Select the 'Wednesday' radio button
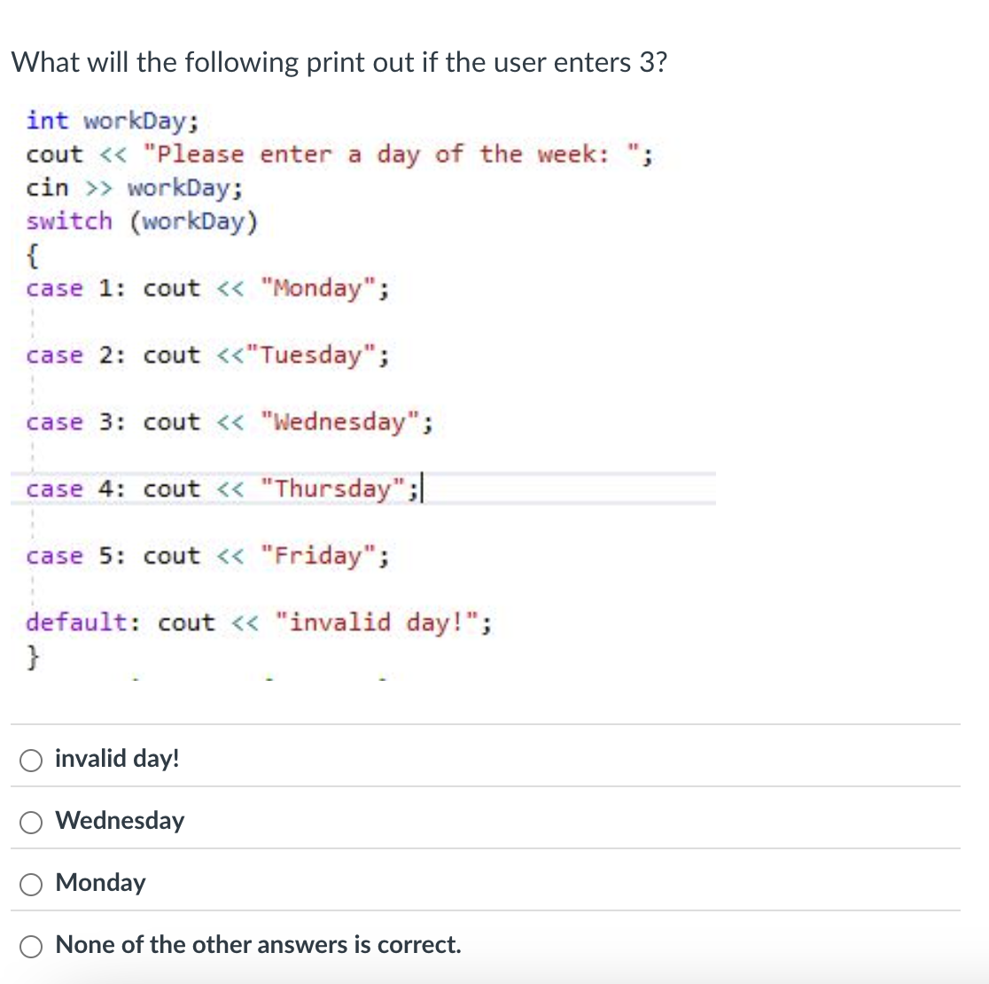989x984 pixels. point(31,822)
